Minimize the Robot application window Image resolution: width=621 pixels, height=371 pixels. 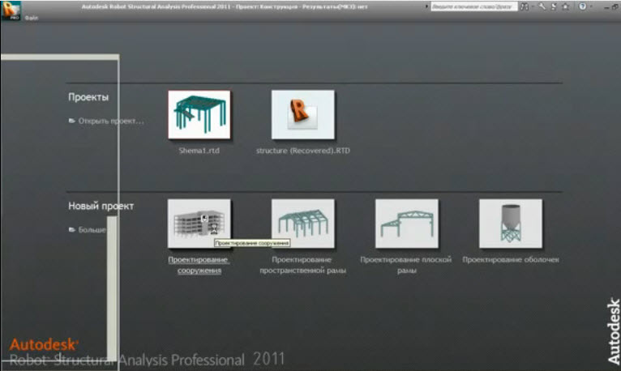[x=606, y=7]
